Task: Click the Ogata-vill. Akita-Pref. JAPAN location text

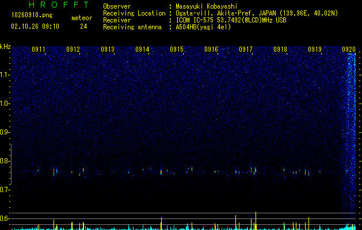Action: point(257,13)
